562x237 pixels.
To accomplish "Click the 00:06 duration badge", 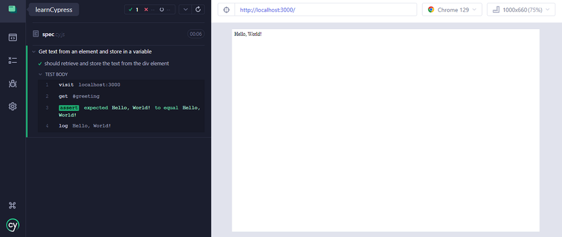I will click(x=196, y=34).
